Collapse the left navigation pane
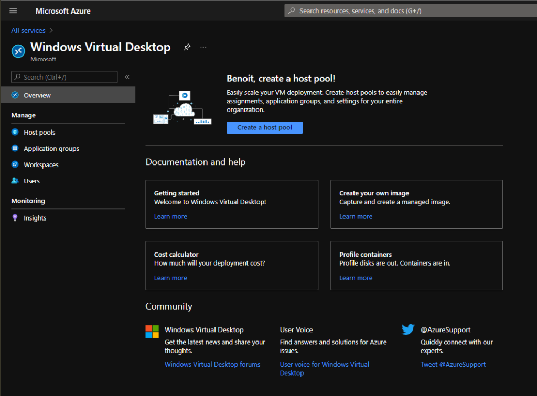 [127, 77]
